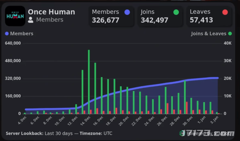The height and width of the screenshot is (141, 240).
Task: Click the end point of Members line
Action: pyautogui.click(x=218, y=78)
